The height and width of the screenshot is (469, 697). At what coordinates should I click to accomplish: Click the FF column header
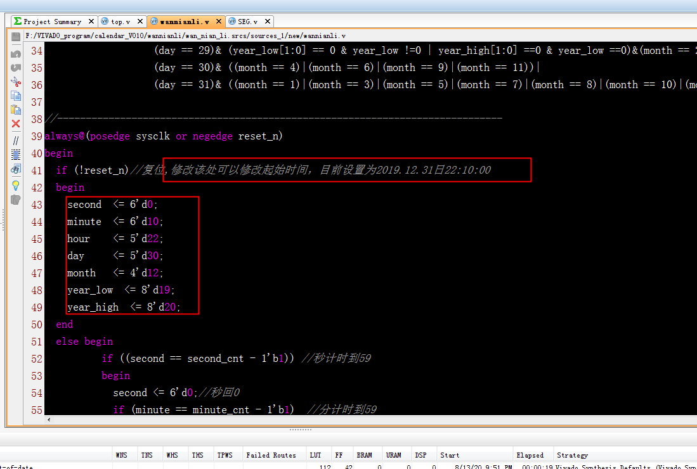pos(339,455)
